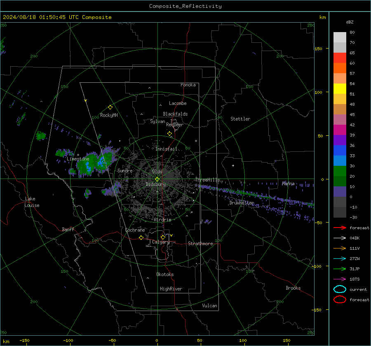Select the 33 dBZ blue color swatch

pos(340,150)
